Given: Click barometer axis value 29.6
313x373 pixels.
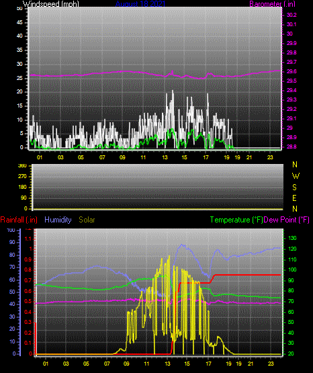Looking at the screenshot, I should [x=292, y=72].
